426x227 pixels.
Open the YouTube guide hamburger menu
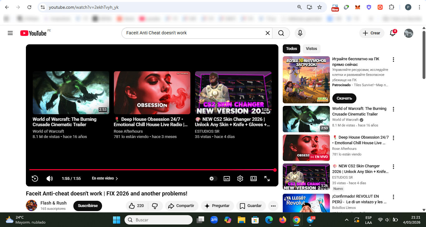click(10, 33)
